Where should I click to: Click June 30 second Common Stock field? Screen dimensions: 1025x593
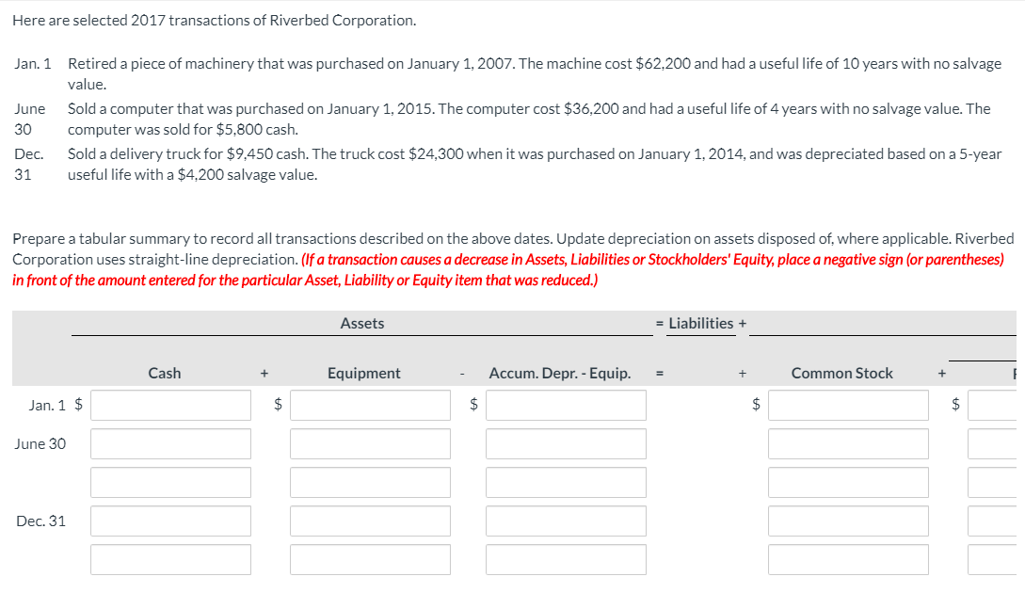(848, 482)
